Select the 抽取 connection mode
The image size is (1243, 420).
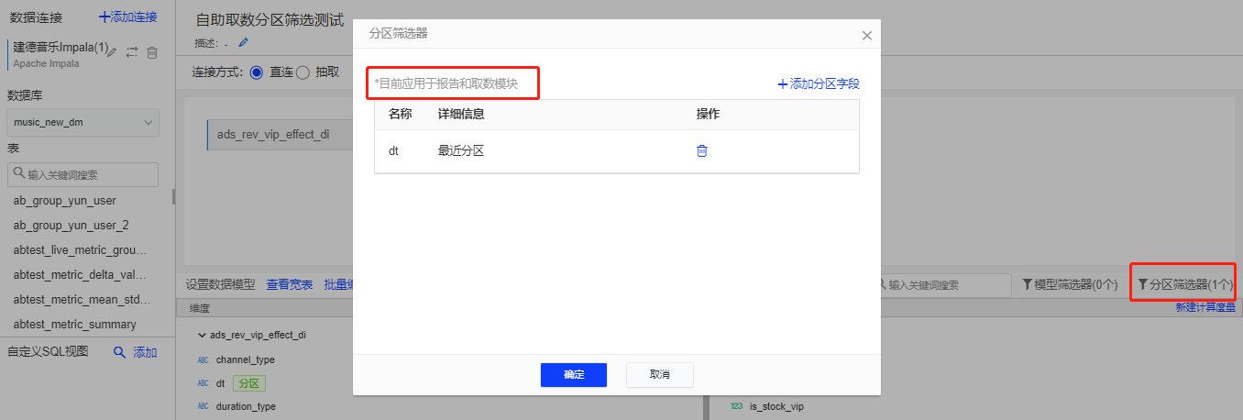click(x=303, y=72)
